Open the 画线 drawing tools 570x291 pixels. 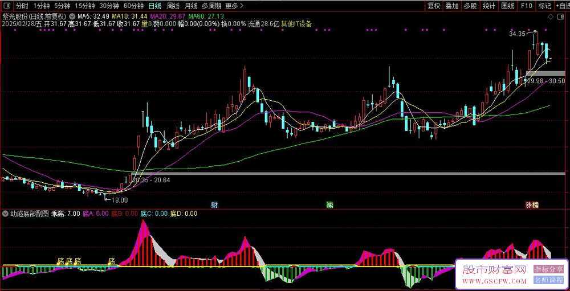coord(507,6)
